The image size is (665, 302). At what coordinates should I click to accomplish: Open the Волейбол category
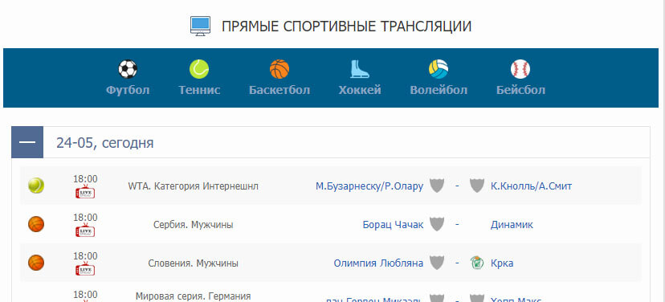coord(439,90)
